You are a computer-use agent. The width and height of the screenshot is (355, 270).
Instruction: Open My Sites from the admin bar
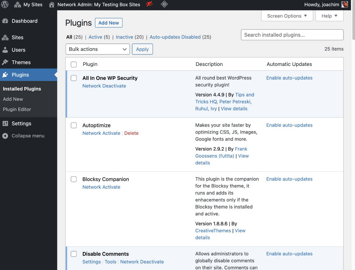pos(32,4)
